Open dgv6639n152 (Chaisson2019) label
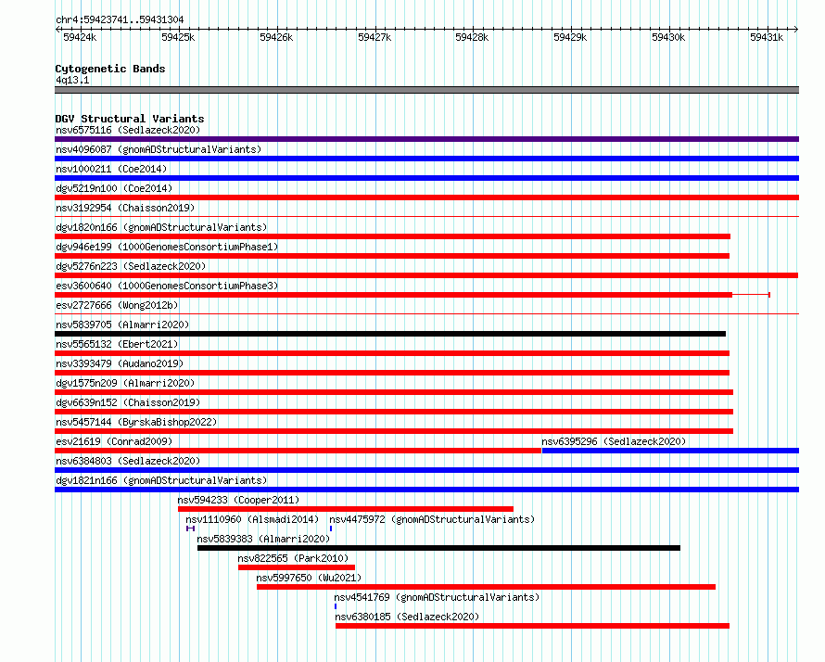 (x=128, y=402)
